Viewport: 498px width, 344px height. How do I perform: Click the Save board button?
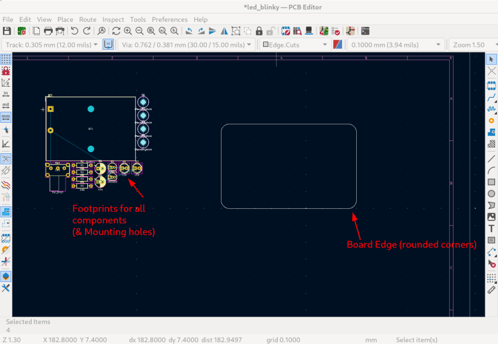tap(7, 30)
